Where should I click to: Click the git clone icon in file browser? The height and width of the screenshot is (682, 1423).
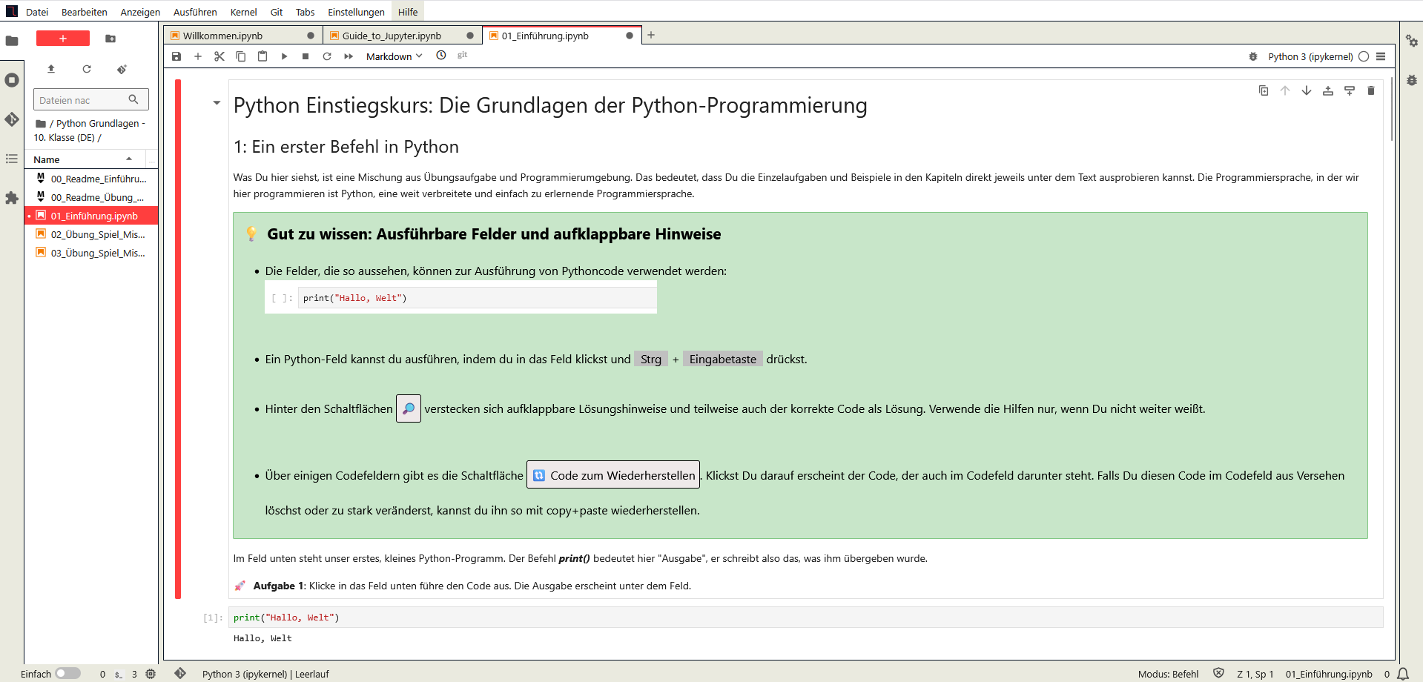tap(122, 69)
